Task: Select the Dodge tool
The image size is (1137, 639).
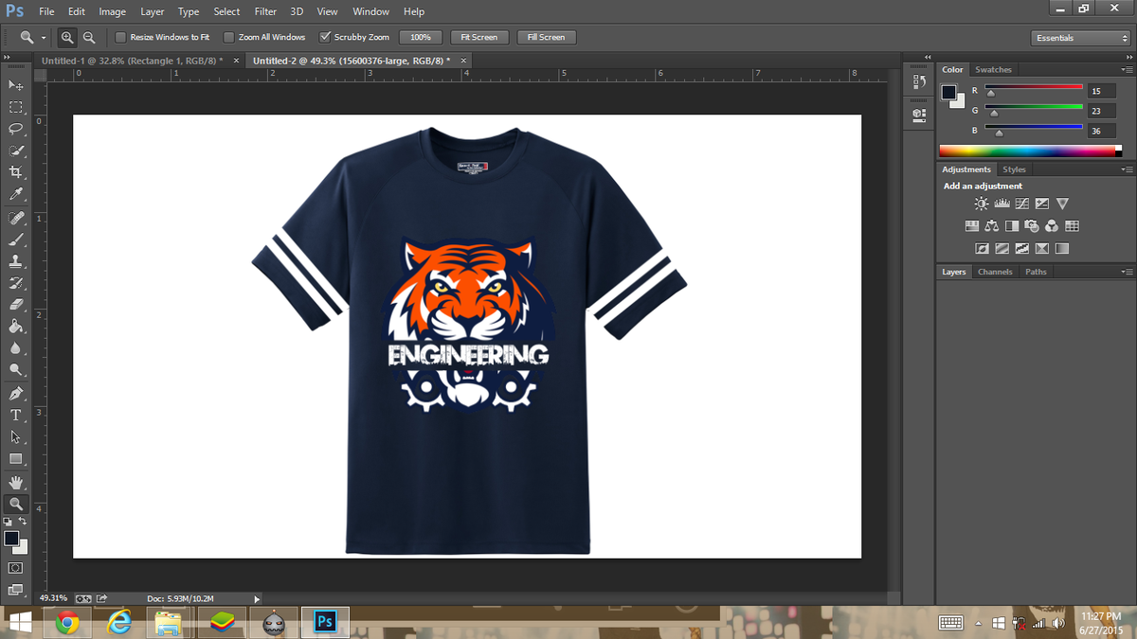Action: [x=16, y=370]
